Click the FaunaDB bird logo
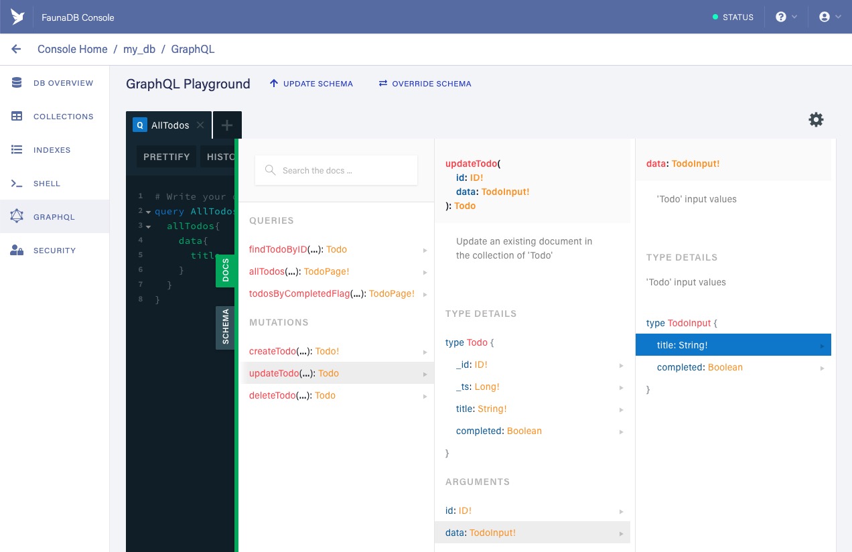Screen dimensions: 852x552 (x=17, y=17)
